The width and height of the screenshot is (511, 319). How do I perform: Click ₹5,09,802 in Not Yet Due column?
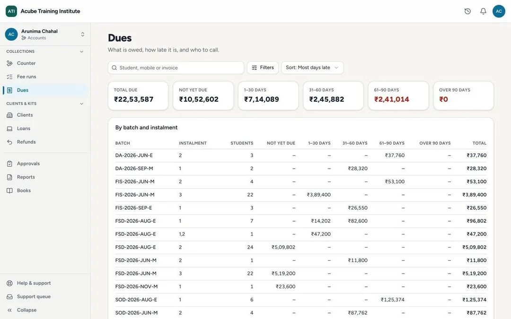point(283,247)
